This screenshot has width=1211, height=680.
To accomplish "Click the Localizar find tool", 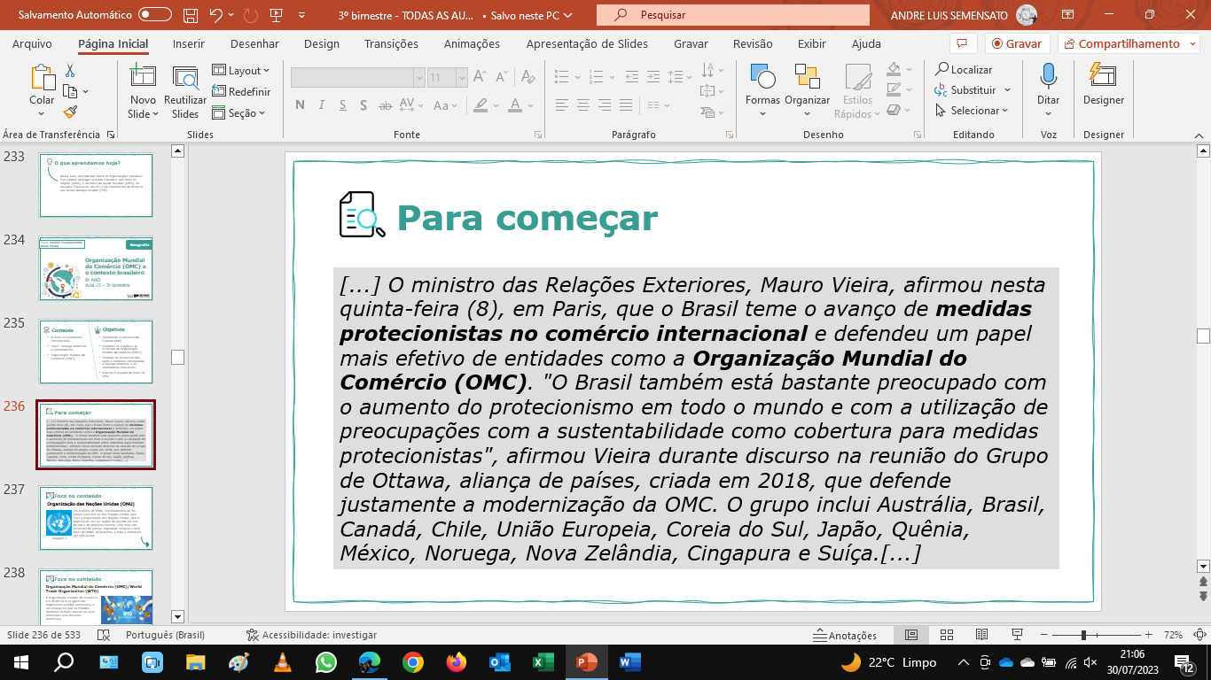I will [x=963, y=70].
